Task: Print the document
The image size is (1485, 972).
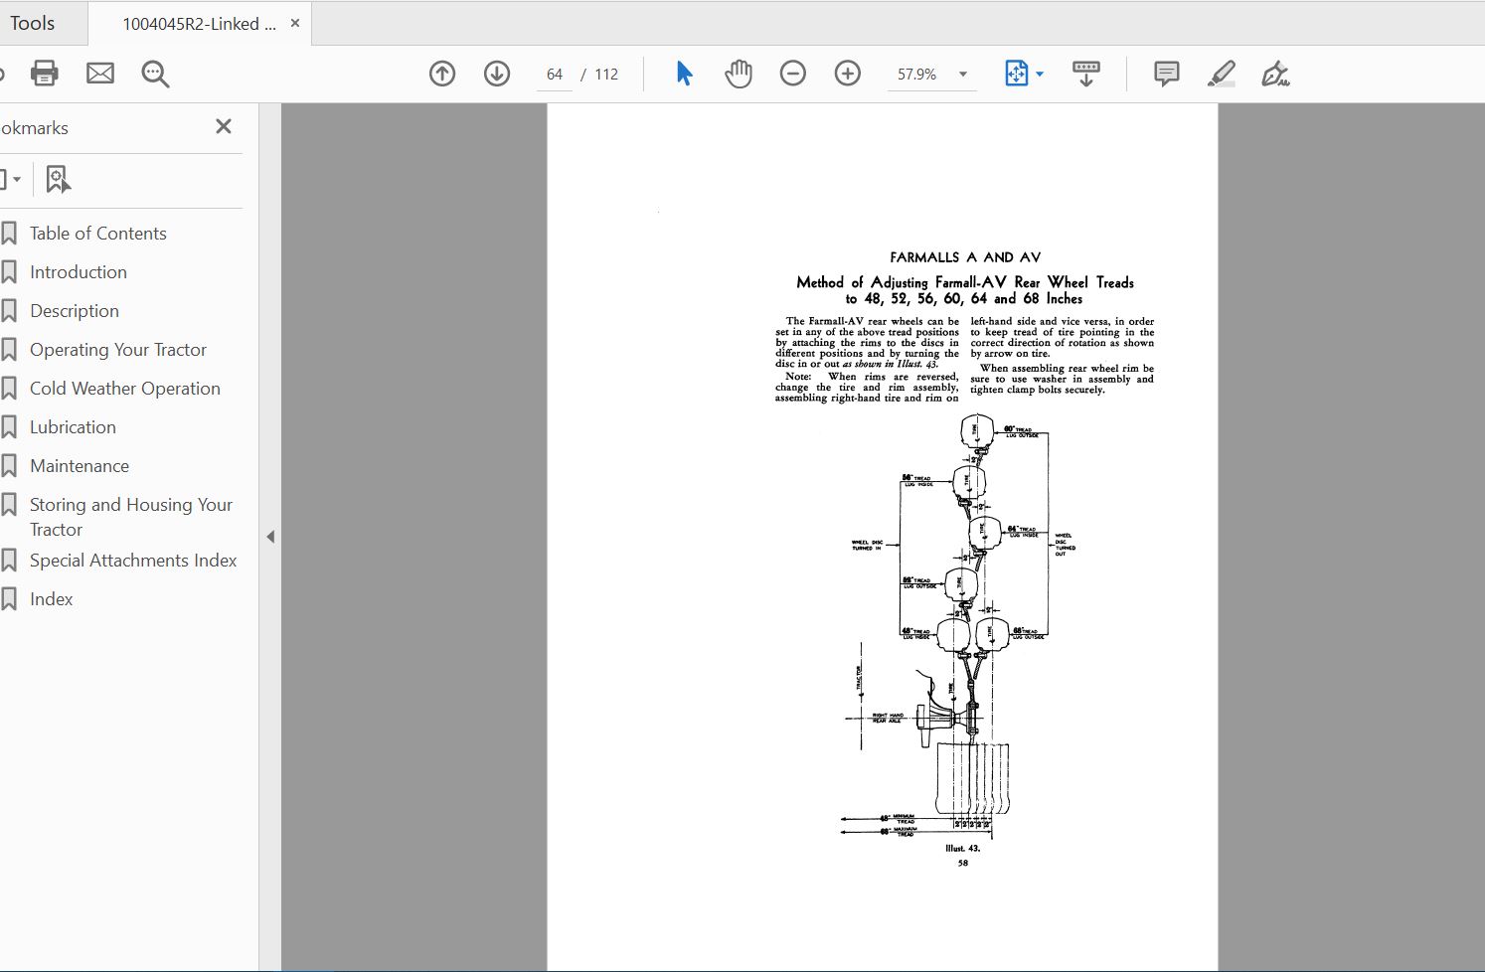Action: (43, 73)
